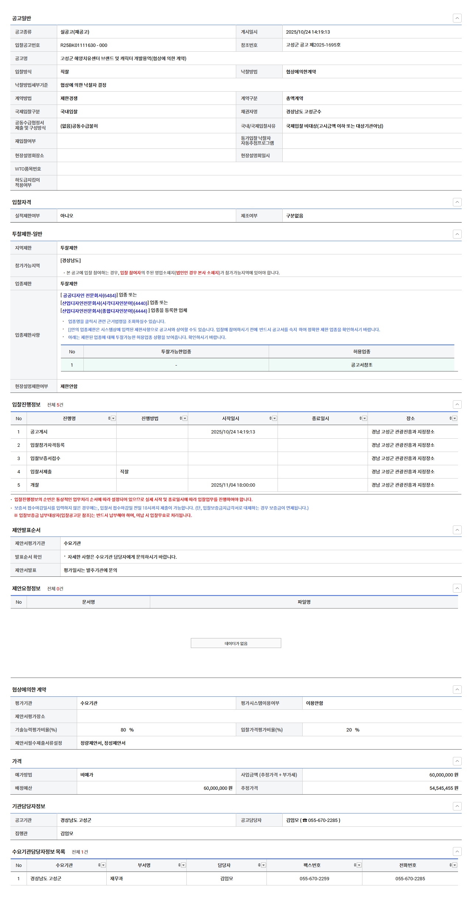
Task: Select the 개찰 row in progress table
Action: (x=35, y=485)
